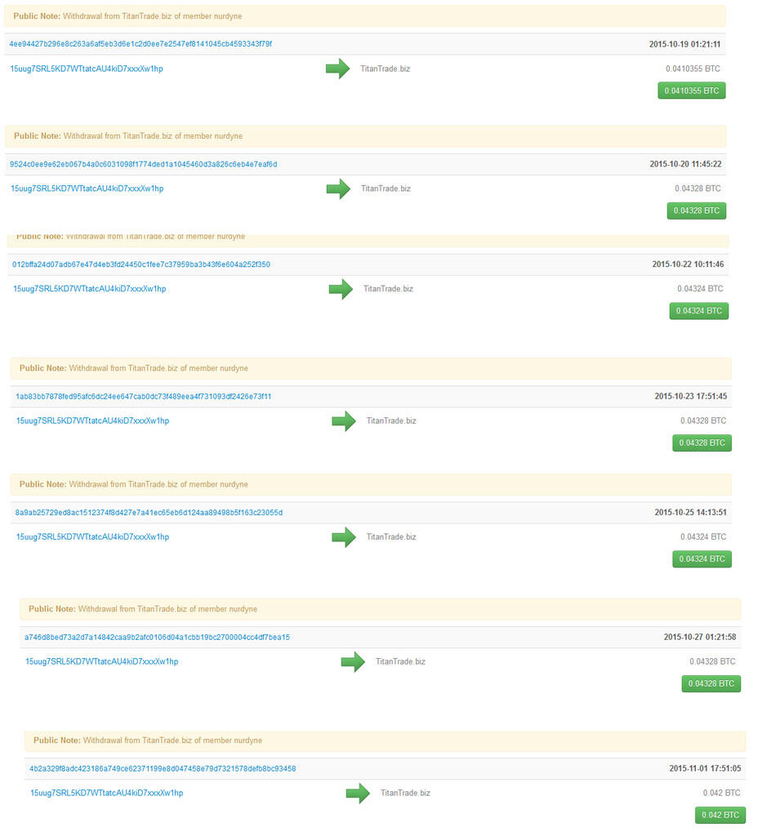Open transaction hash starting 1ab83bb7878f
This screenshot has height=836, width=771.
(x=144, y=397)
